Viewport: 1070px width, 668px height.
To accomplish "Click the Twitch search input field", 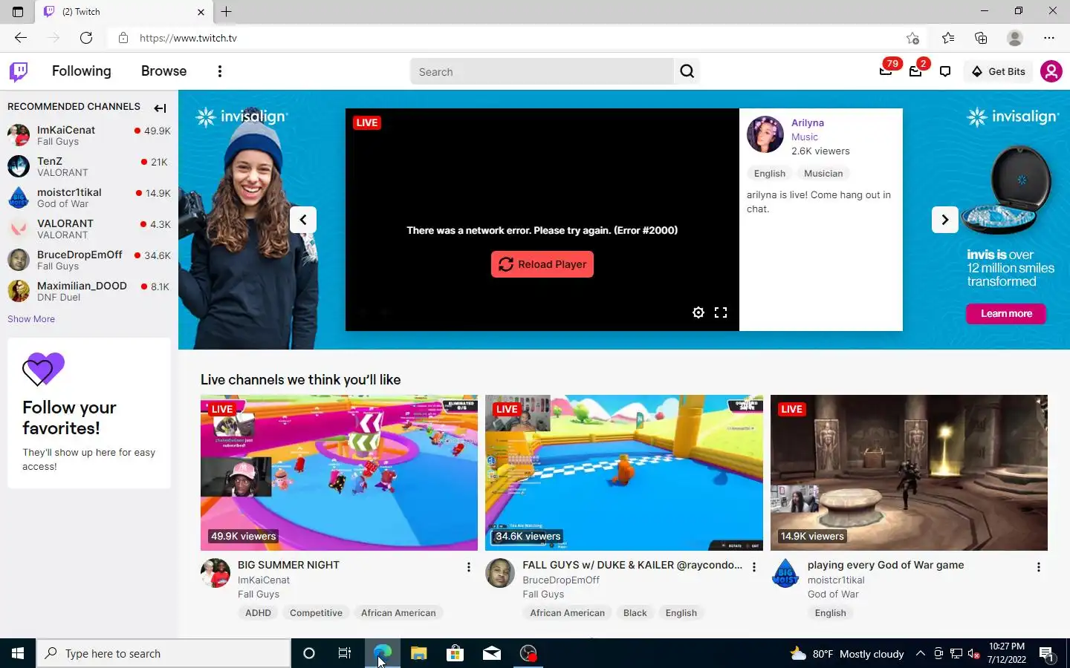I will pyautogui.click(x=542, y=72).
